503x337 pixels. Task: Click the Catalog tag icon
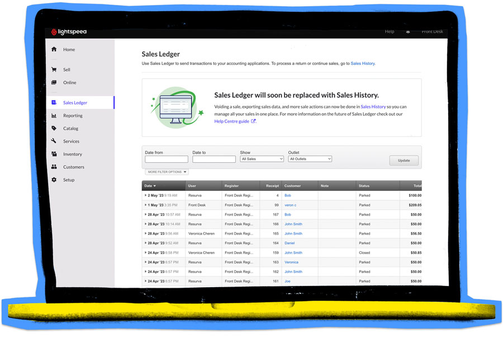54,128
